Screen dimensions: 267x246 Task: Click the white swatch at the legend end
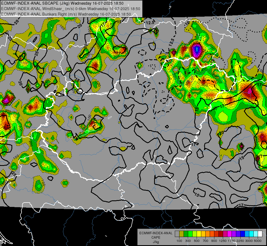click(x=260, y=234)
